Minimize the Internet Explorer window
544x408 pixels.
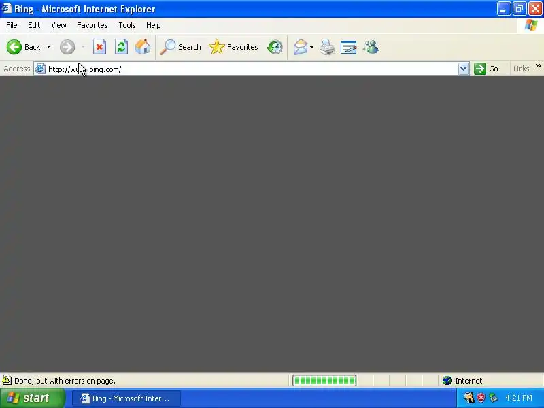[x=503, y=9]
